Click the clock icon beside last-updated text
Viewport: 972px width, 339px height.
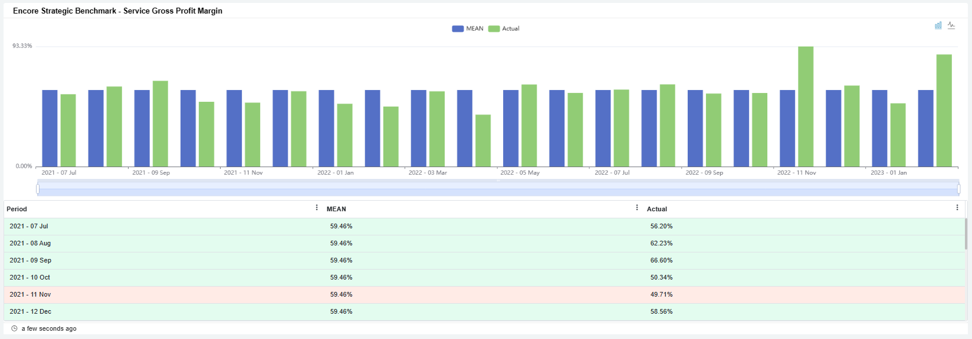(14, 328)
